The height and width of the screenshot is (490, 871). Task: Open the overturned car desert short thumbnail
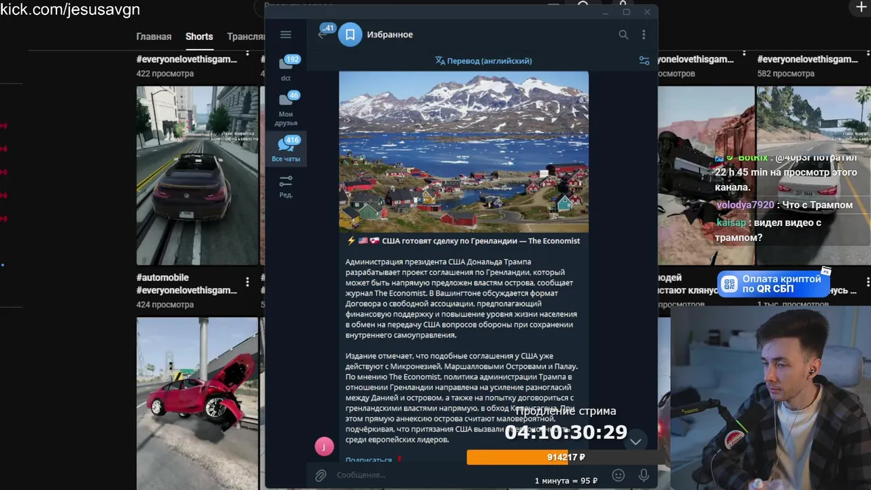706,175
